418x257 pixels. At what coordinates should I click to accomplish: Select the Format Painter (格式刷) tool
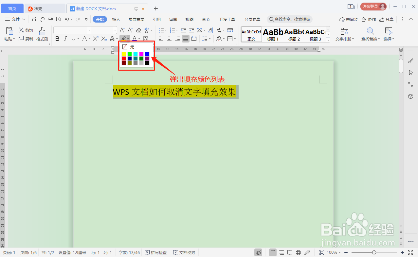coord(42,34)
